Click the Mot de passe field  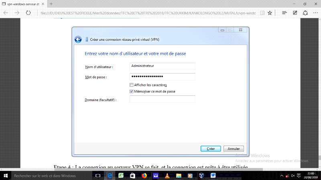coord(163,77)
